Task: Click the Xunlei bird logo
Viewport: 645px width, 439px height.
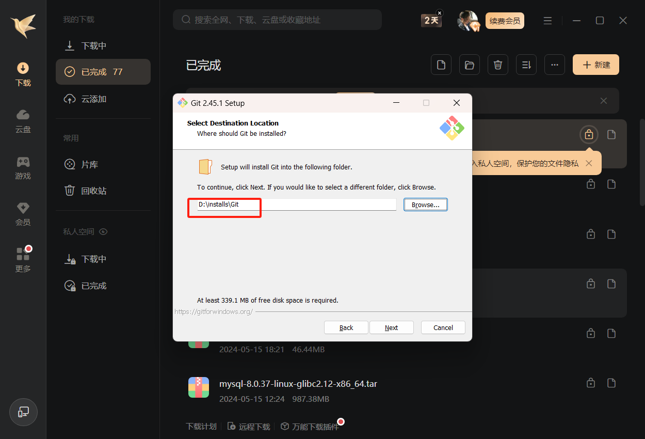Action: tap(23, 25)
